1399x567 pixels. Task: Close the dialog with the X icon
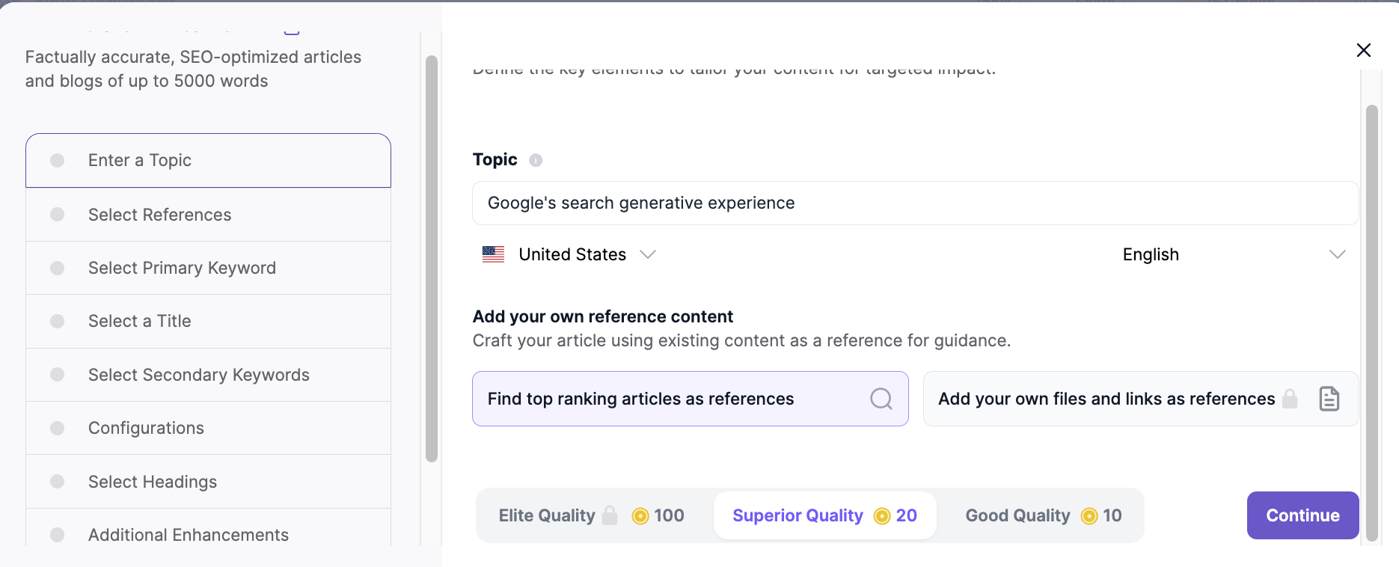coord(1363,50)
